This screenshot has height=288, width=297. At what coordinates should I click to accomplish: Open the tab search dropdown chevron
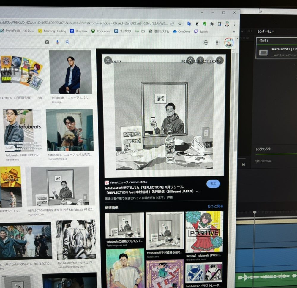(x=202, y=13)
